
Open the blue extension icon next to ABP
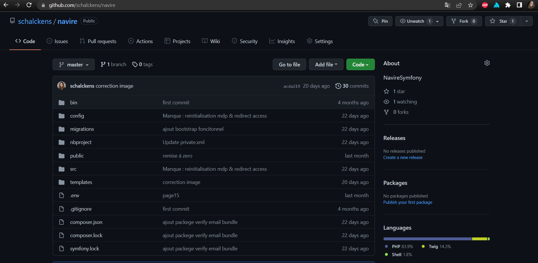click(x=496, y=5)
